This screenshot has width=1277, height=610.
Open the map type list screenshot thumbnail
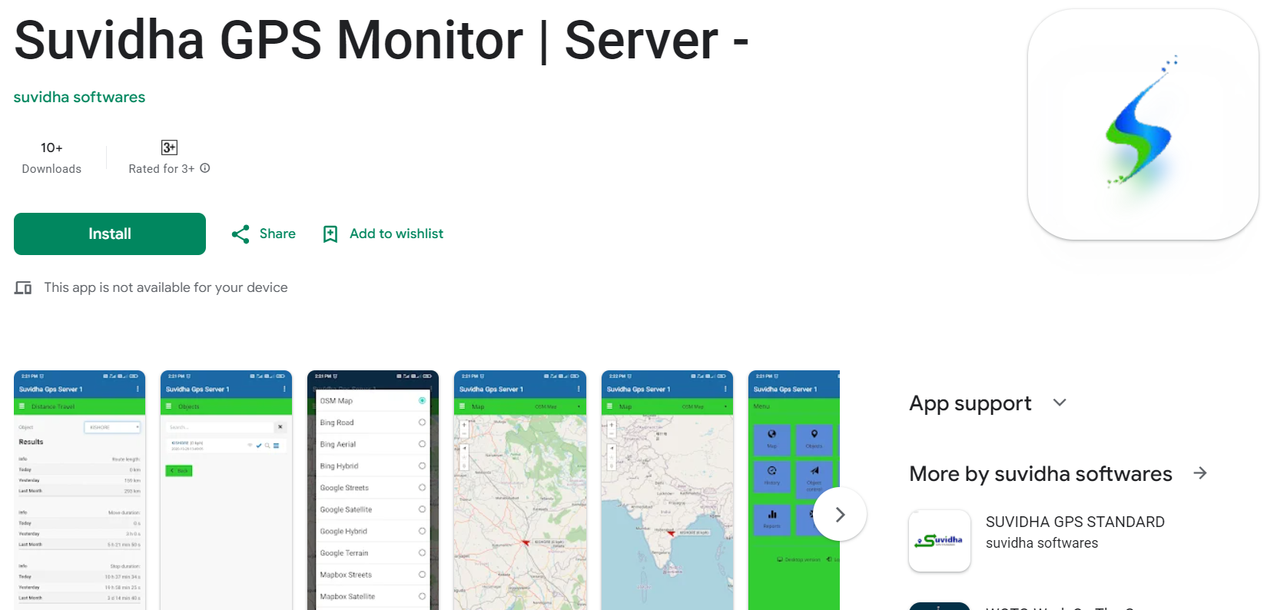tap(373, 490)
